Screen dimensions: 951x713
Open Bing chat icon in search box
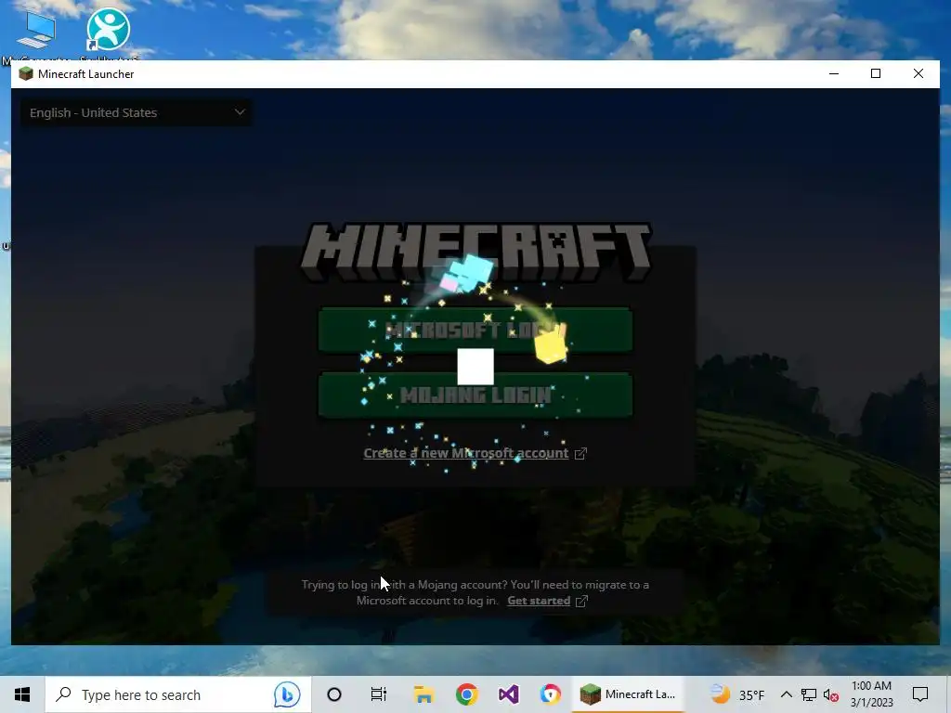[x=287, y=694]
